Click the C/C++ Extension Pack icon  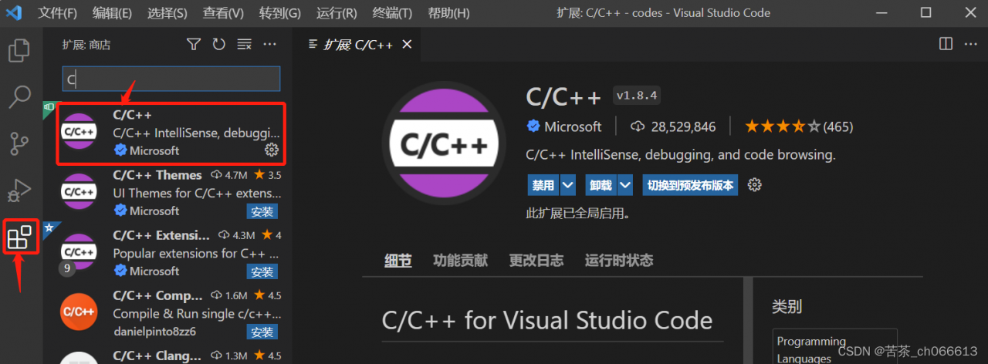pyautogui.click(x=79, y=252)
